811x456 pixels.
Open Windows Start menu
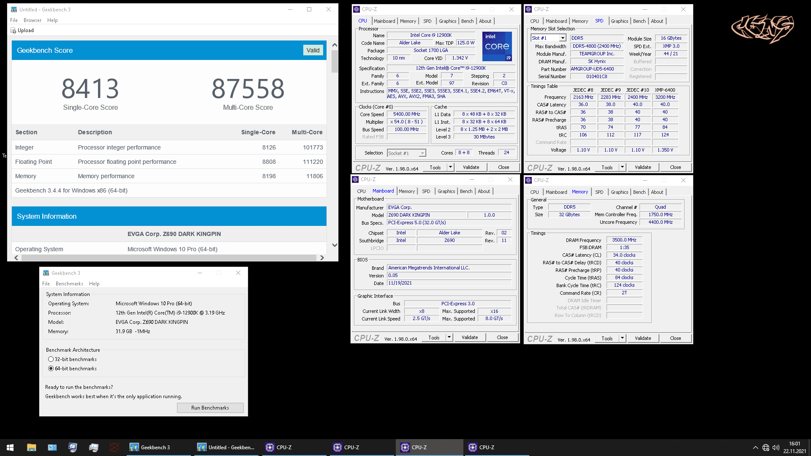(x=10, y=448)
